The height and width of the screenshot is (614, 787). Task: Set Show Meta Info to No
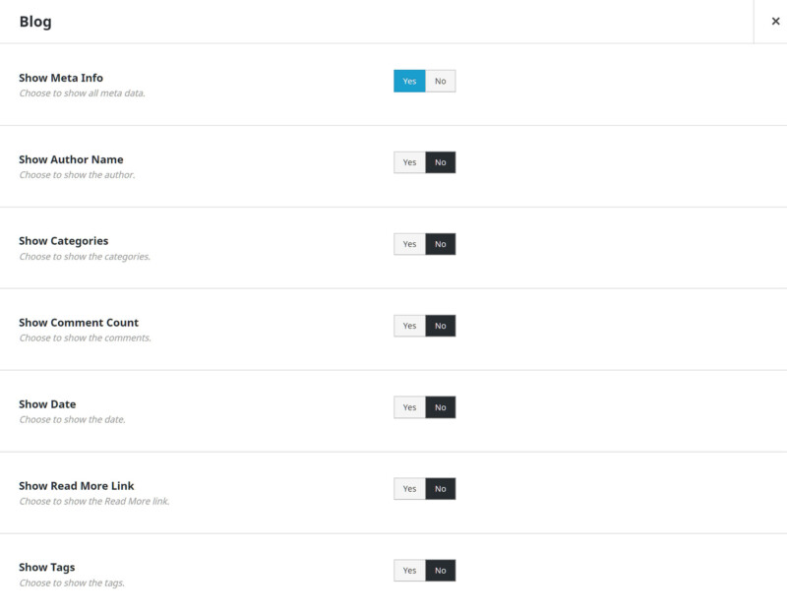tap(441, 81)
